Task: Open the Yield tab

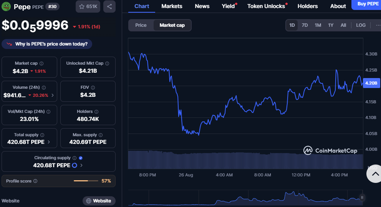Action: point(229,6)
